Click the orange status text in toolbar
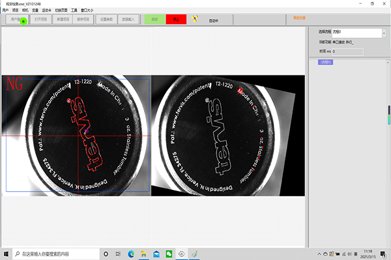The height and width of the screenshot is (260, 391). [299, 18]
